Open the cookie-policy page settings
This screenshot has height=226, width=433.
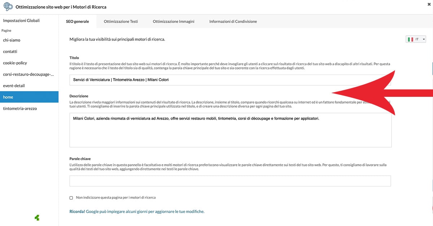(15, 63)
